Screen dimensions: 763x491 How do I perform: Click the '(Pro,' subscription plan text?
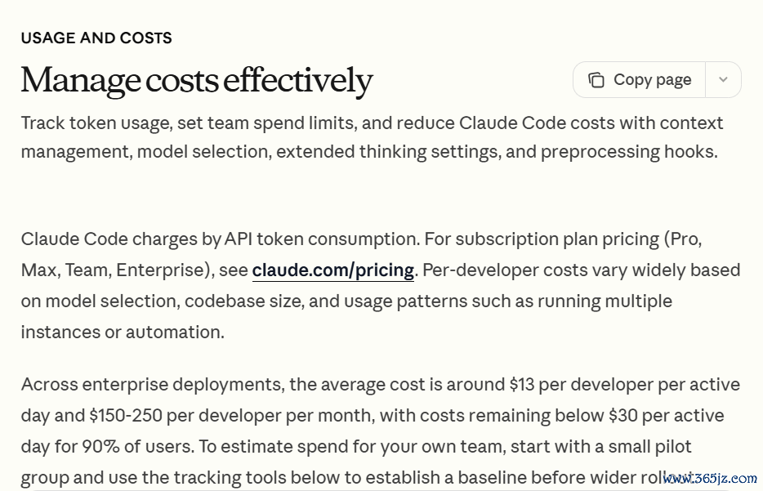point(683,239)
